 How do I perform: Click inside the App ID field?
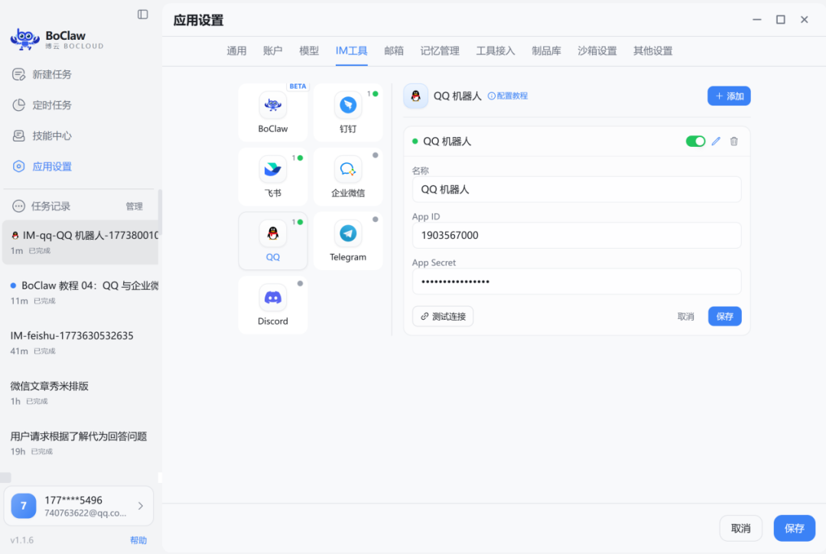tap(577, 235)
